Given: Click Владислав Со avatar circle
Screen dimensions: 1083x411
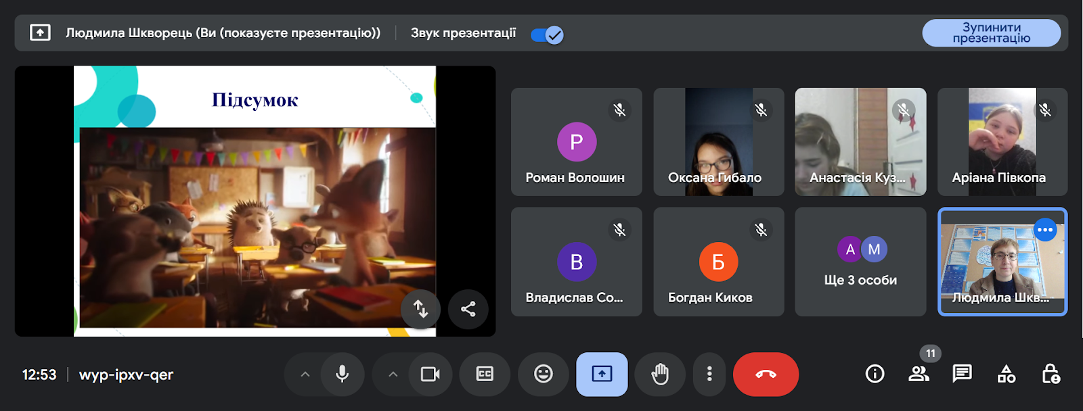Looking at the screenshot, I should click(x=577, y=262).
